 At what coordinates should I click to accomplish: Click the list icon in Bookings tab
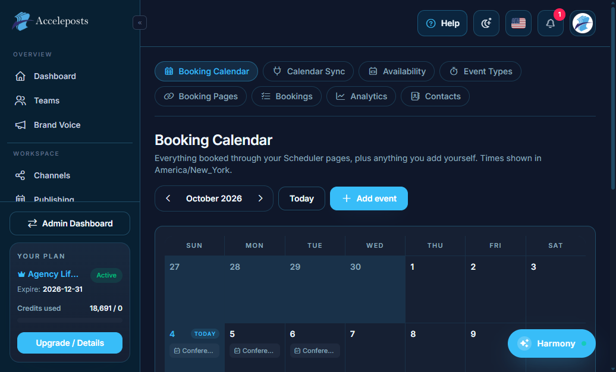(x=266, y=96)
